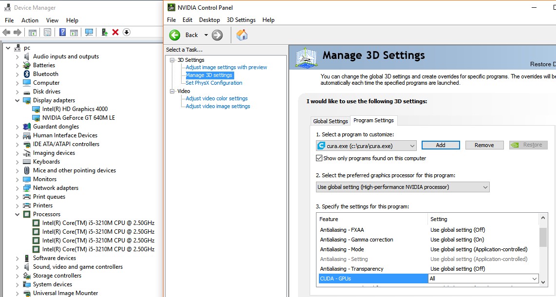Switch to the Global Settings tab

tap(331, 121)
